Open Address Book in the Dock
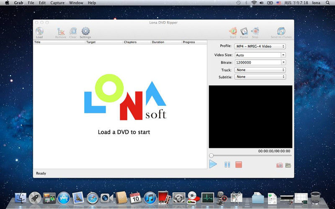 pyautogui.click(x=121, y=198)
